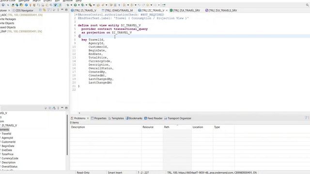Click the filter icon at Problems view right
The image size is (310, 174).
pyautogui.click(x=306, y=118)
